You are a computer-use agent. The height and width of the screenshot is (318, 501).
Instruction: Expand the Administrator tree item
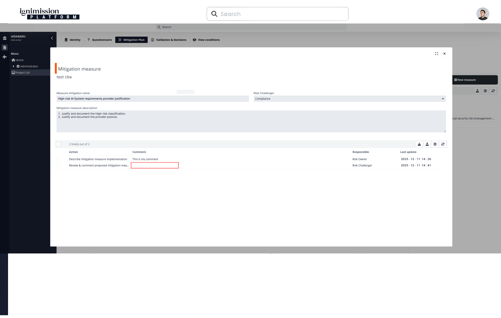point(14,66)
